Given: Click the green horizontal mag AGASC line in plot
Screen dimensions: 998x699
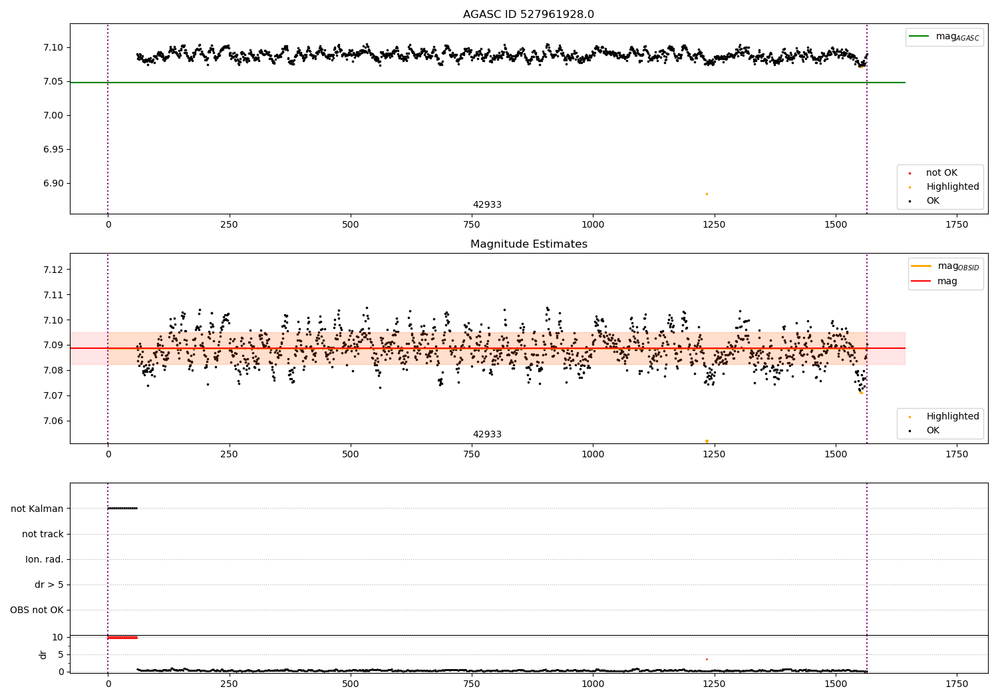Looking at the screenshot, I should (x=488, y=83).
